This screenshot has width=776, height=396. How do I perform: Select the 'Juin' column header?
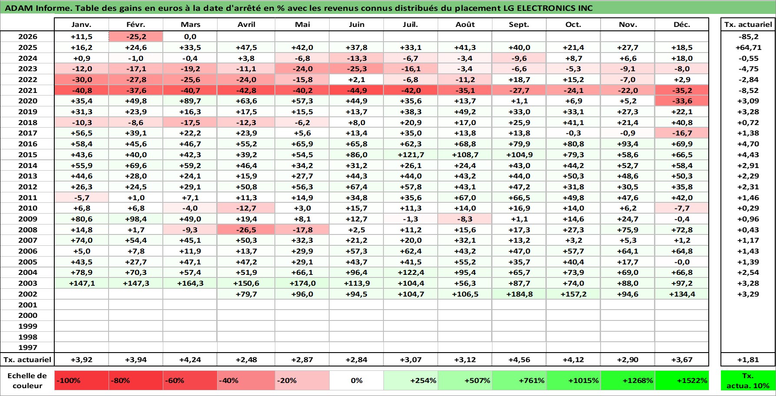(x=357, y=24)
